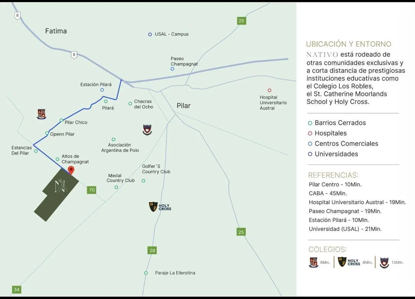415x299 pixels.
Task: Click the "9Min." travel time text
Action: (x=325, y=262)
